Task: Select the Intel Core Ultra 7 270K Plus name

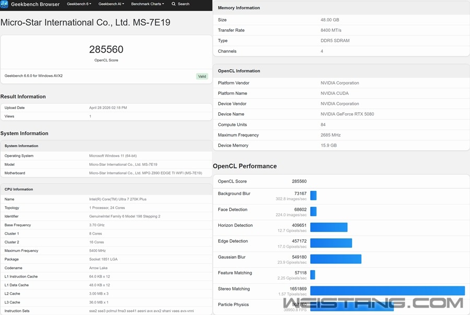Action: (x=118, y=199)
